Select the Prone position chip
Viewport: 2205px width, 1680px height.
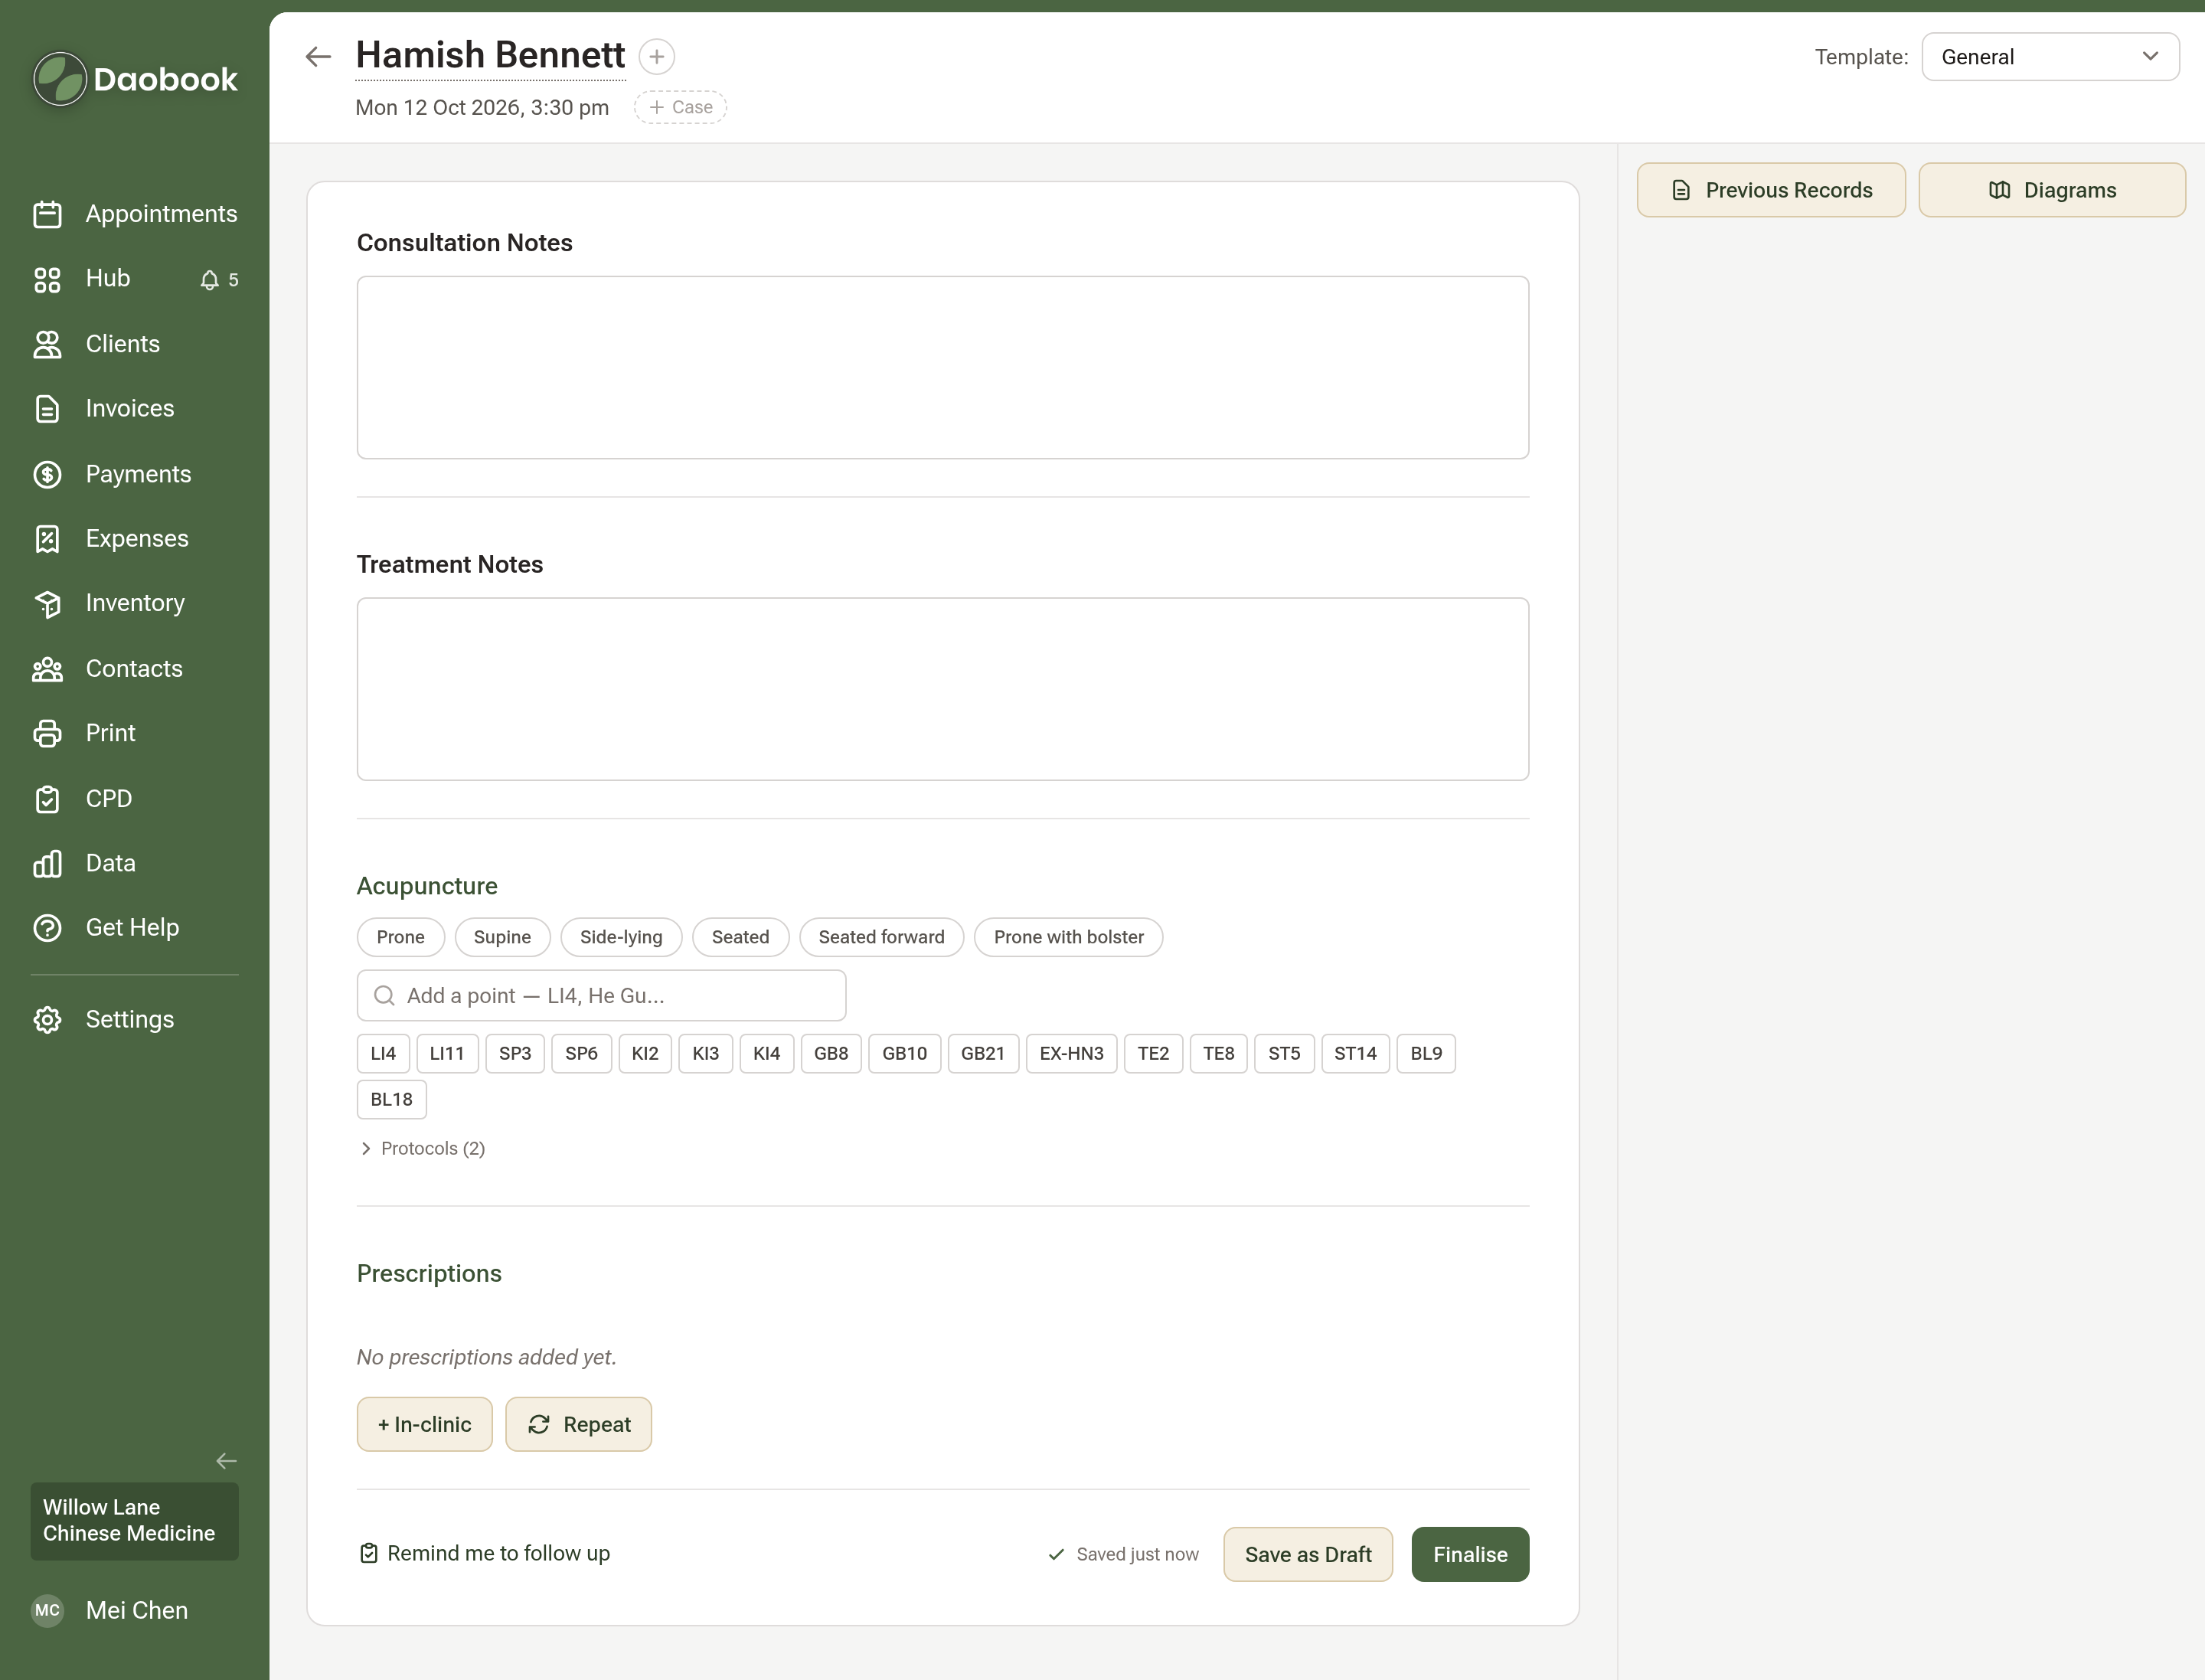[x=400, y=937]
